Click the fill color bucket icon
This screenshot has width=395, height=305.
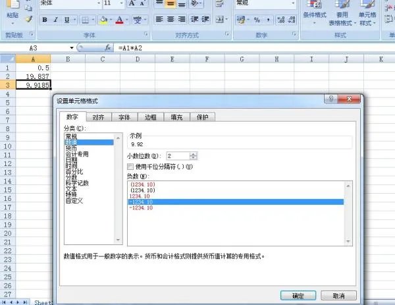103,20
